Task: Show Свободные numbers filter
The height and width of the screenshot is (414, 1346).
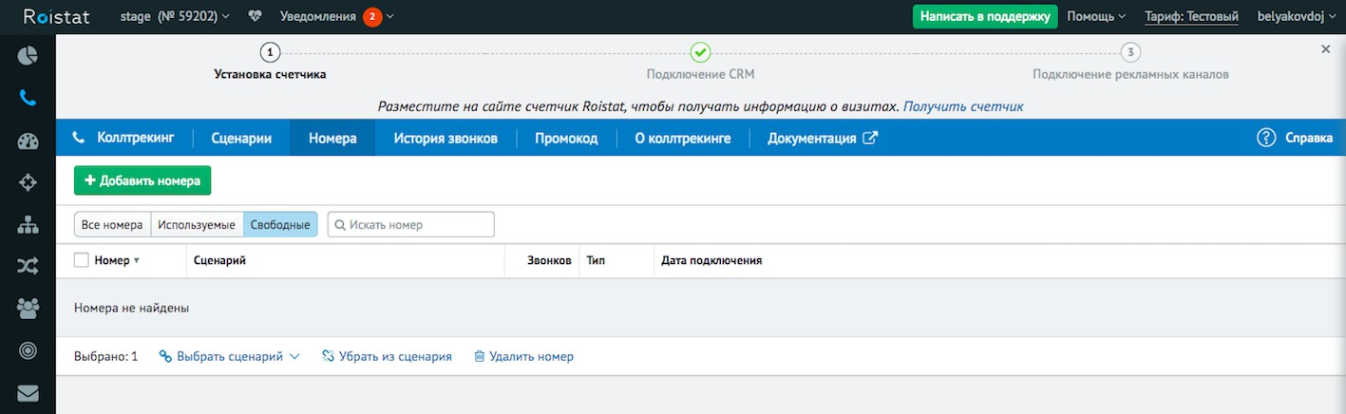Action: coord(280,224)
